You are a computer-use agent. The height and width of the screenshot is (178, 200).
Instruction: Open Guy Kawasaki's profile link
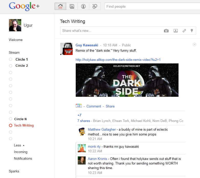(87, 45)
